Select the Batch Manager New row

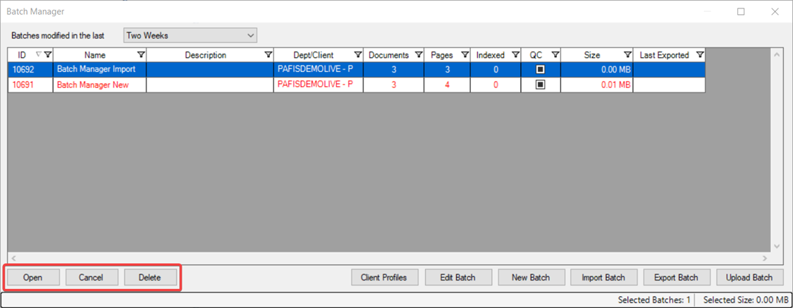click(99, 85)
